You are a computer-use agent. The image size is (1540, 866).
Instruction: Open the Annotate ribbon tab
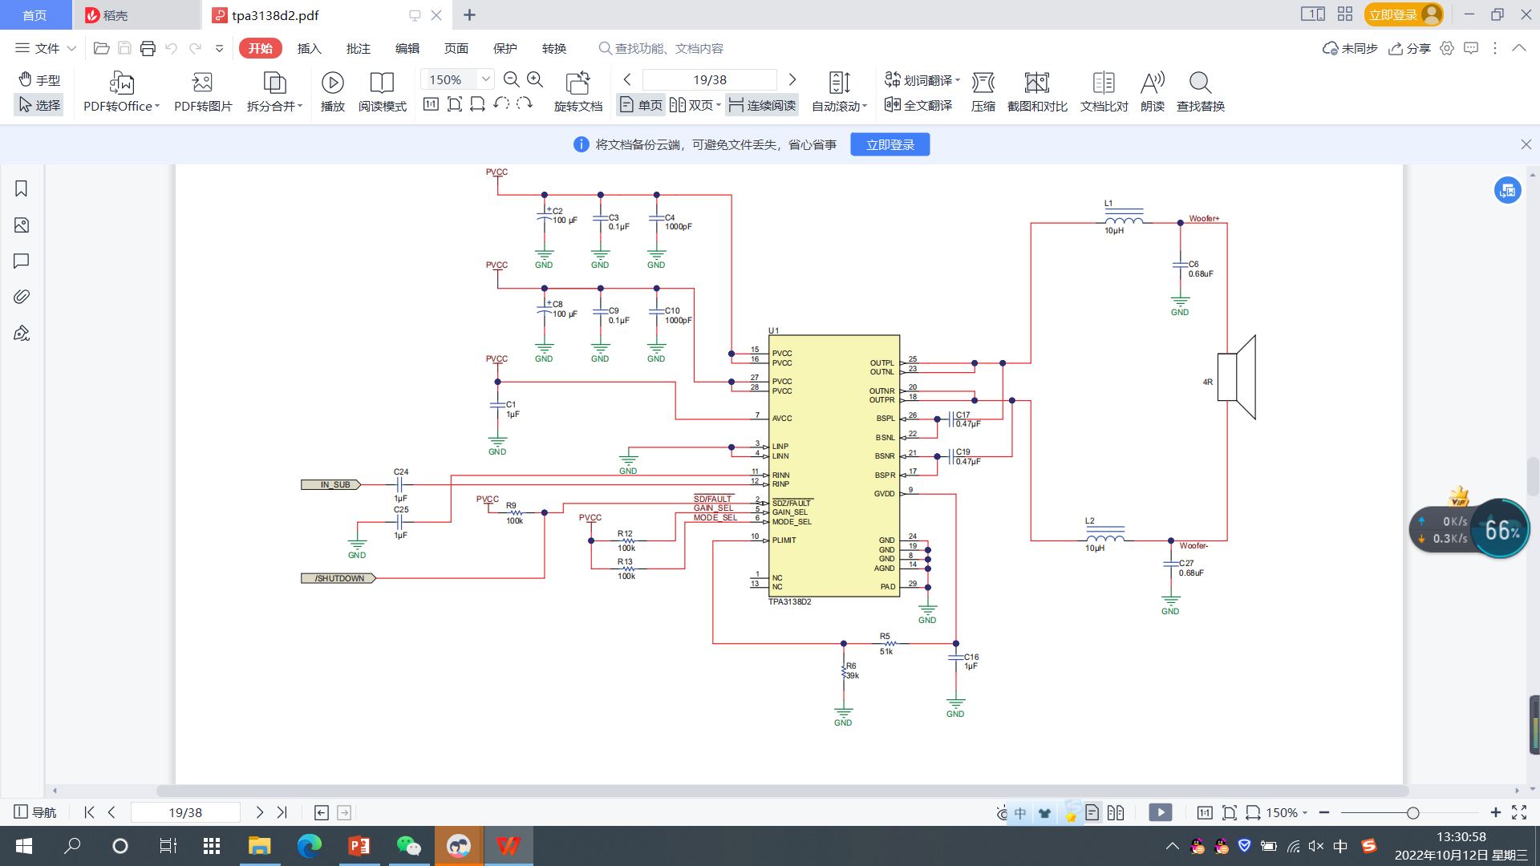tap(358, 48)
